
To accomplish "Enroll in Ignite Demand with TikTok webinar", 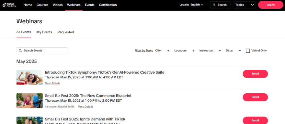I will point(255,120).
